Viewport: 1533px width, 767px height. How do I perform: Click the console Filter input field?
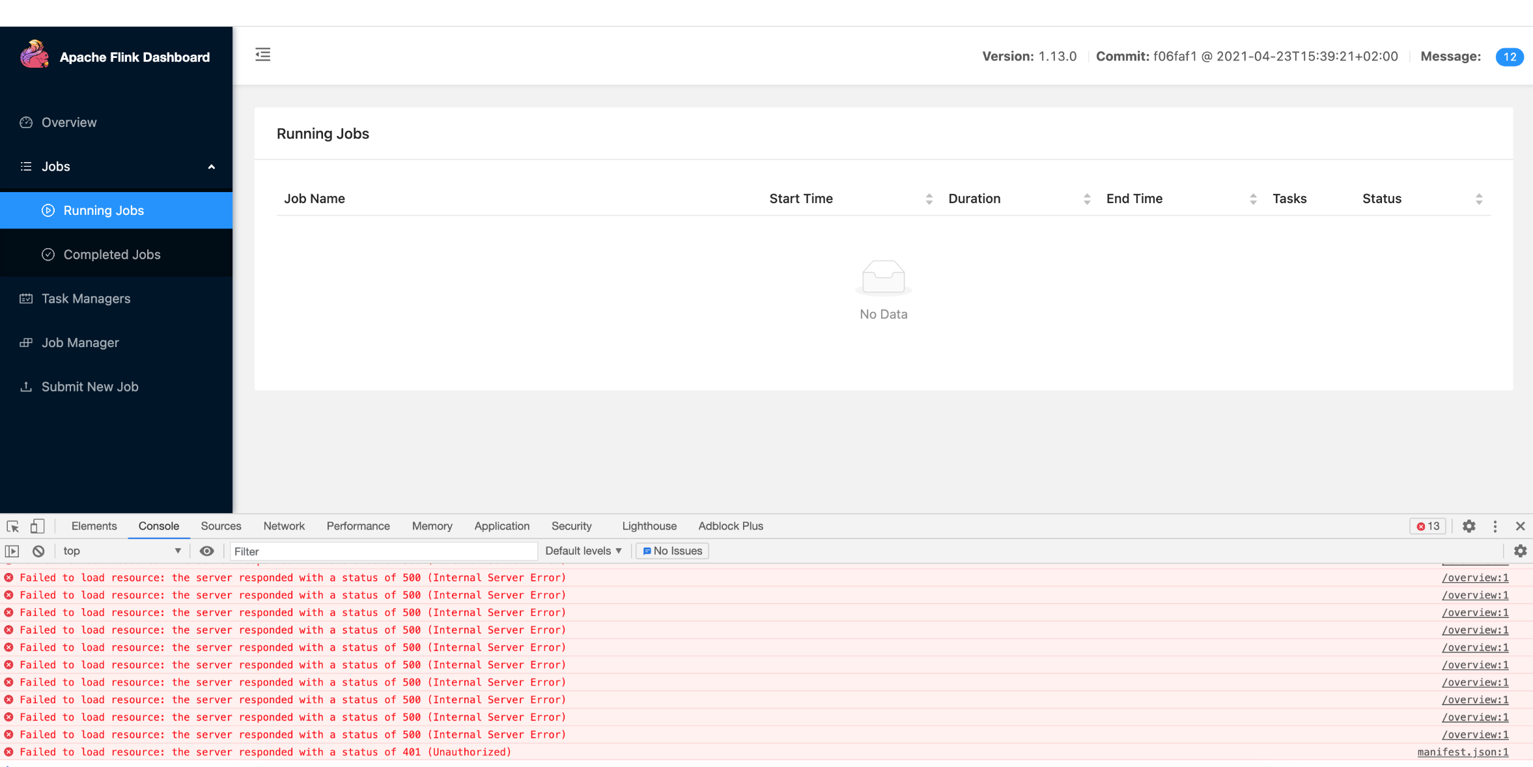coord(383,551)
